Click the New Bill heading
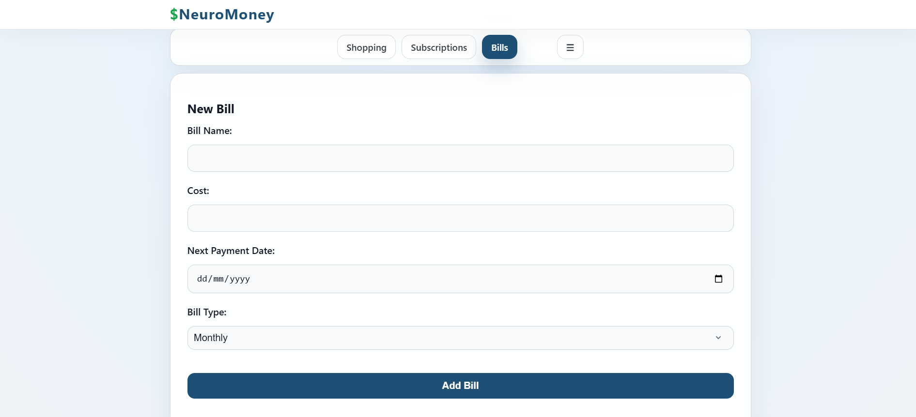Image resolution: width=916 pixels, height=417 pixels. coord(211,109)
